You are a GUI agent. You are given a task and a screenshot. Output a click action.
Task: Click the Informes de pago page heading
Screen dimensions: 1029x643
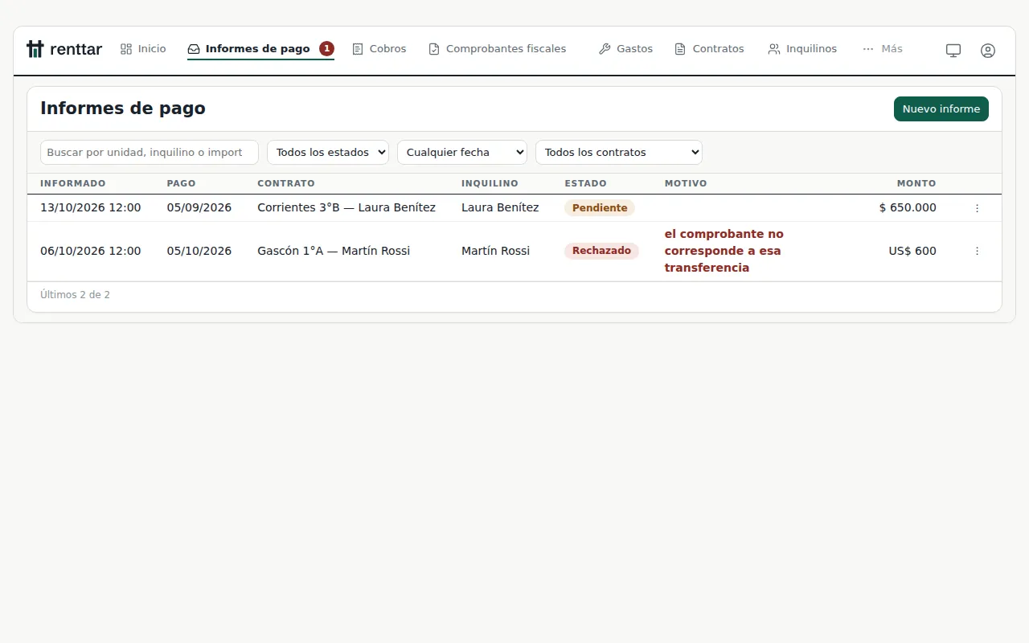(x=123, y=109)
